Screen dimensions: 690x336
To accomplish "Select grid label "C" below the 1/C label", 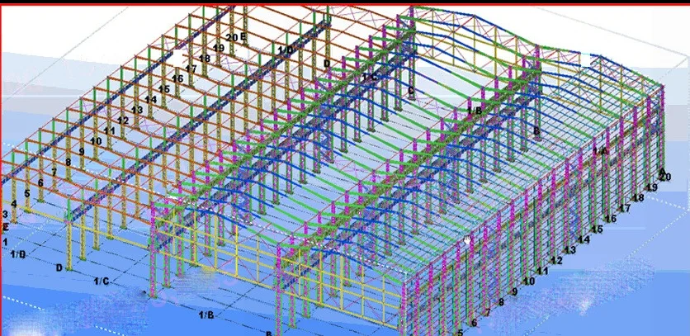I will (410, 91).
